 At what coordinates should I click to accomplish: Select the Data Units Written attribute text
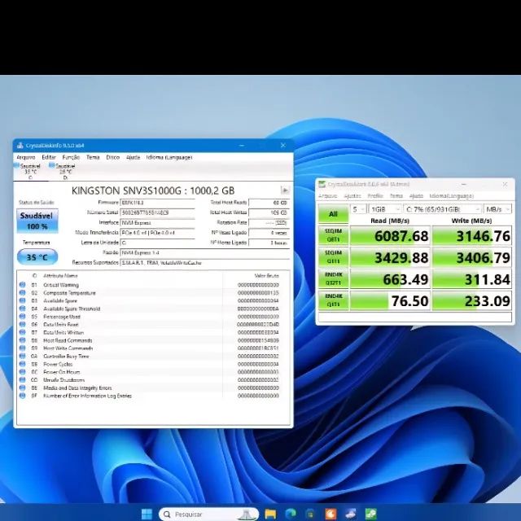63,332
